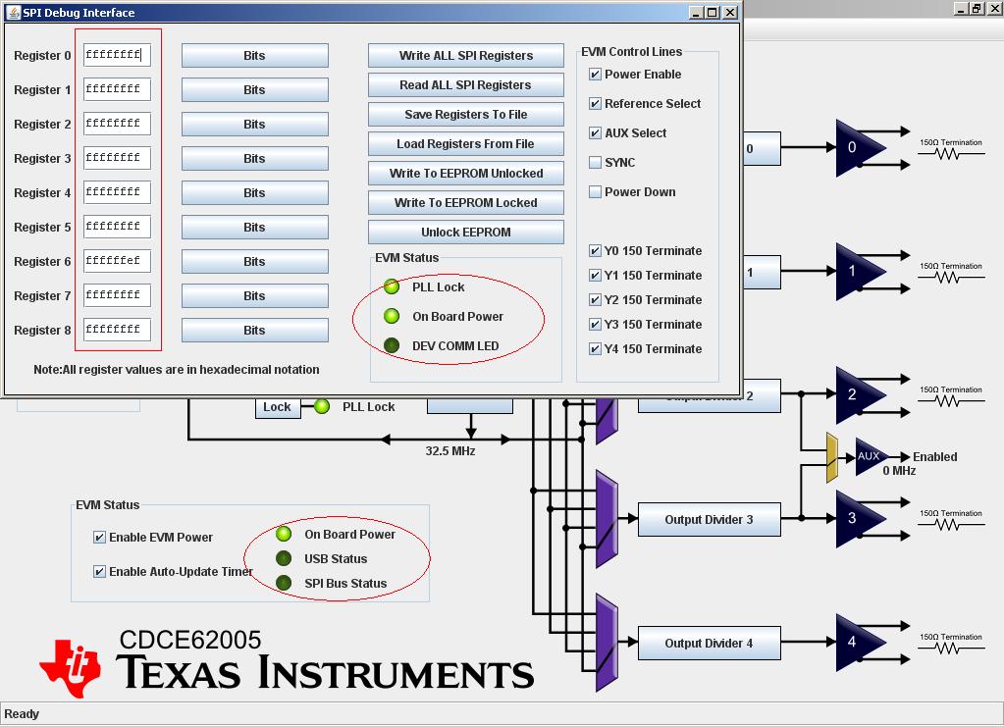The height and width of the screenshot is (727, 1004).
Task: Toggle the Reference Select checkbox
Action: (595, 104)
